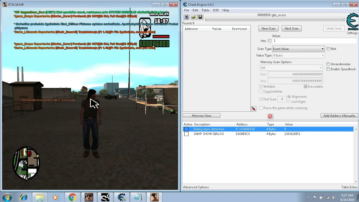Select the Last Digits radio button

[289, 102]
